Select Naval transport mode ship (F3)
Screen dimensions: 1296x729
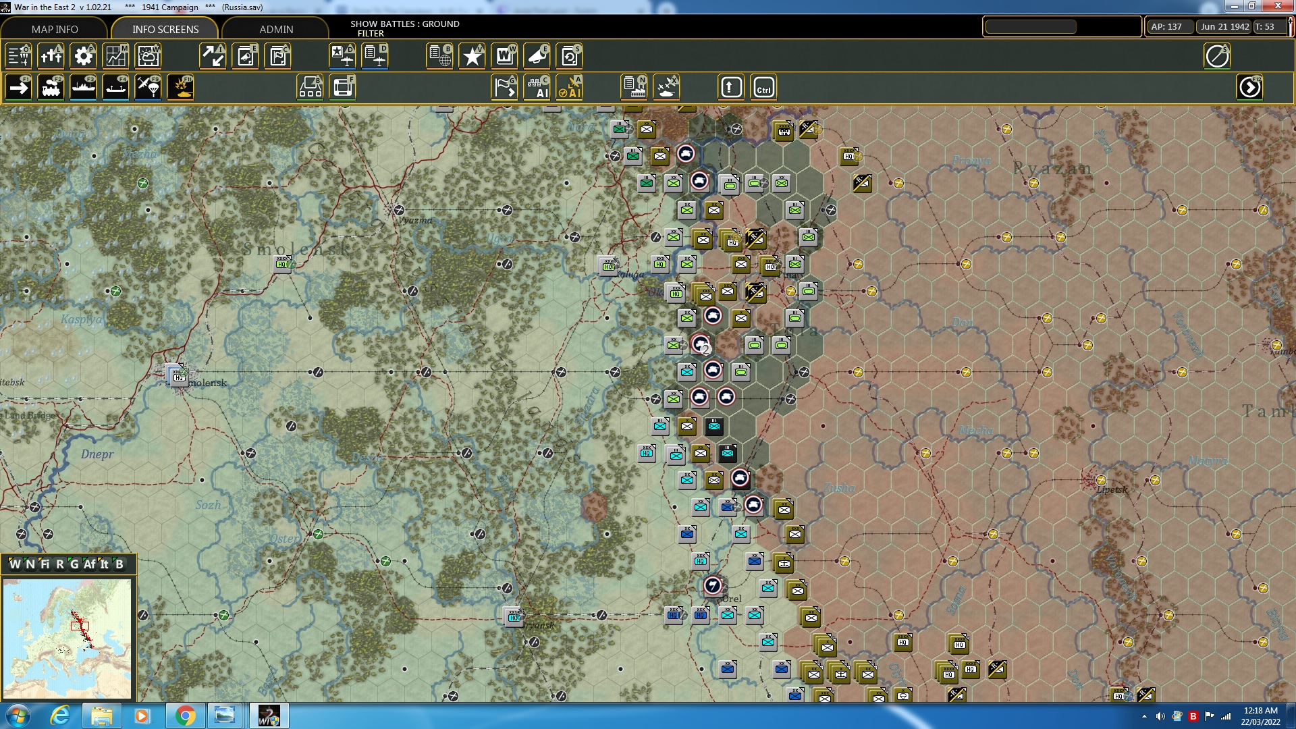[x=83, y=87]
